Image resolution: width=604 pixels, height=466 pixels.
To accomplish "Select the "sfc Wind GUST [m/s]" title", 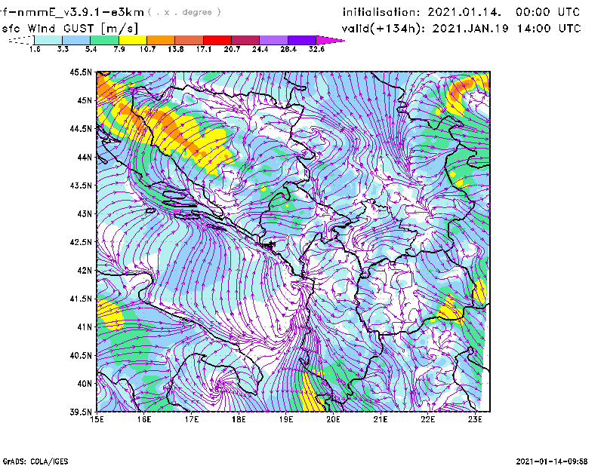I will 70,29.
